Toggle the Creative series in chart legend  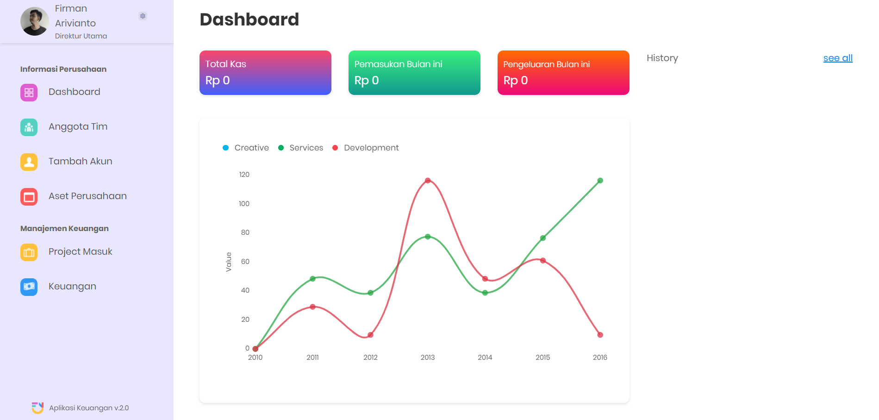(x=246, y=148)
